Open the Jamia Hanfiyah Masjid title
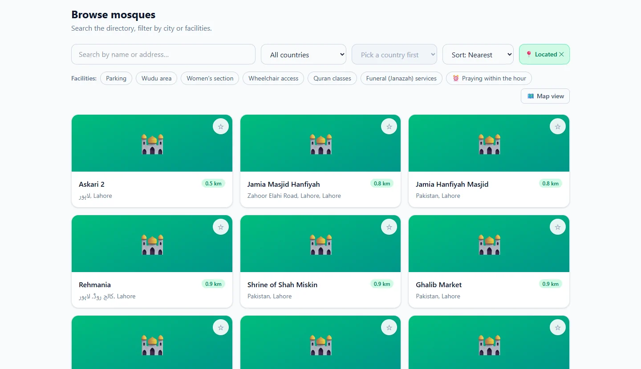Image resolution: width=641 pixels, height=369 pixels. [x=452, y=184]
